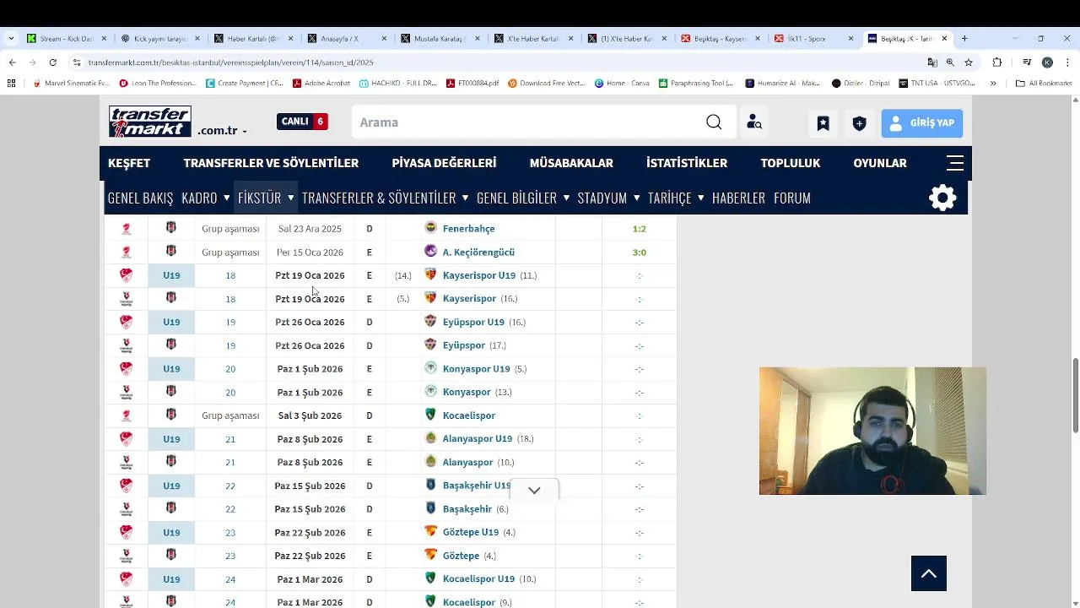
Task: Open the tab search dropdown arrow
Action: pyautogui.click(x=10, y=38)
